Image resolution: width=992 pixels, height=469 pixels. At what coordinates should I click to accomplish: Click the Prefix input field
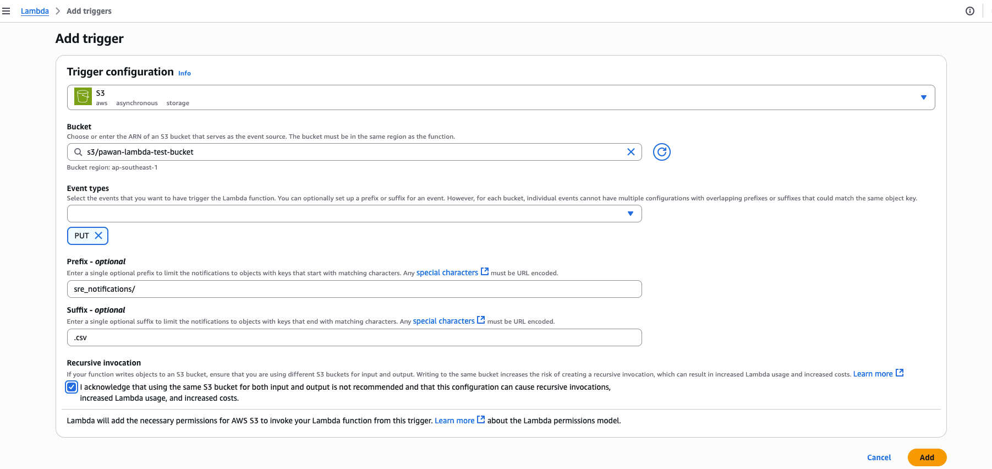point(354,289)
